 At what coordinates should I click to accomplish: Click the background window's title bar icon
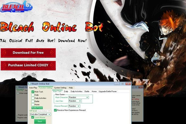17,87
